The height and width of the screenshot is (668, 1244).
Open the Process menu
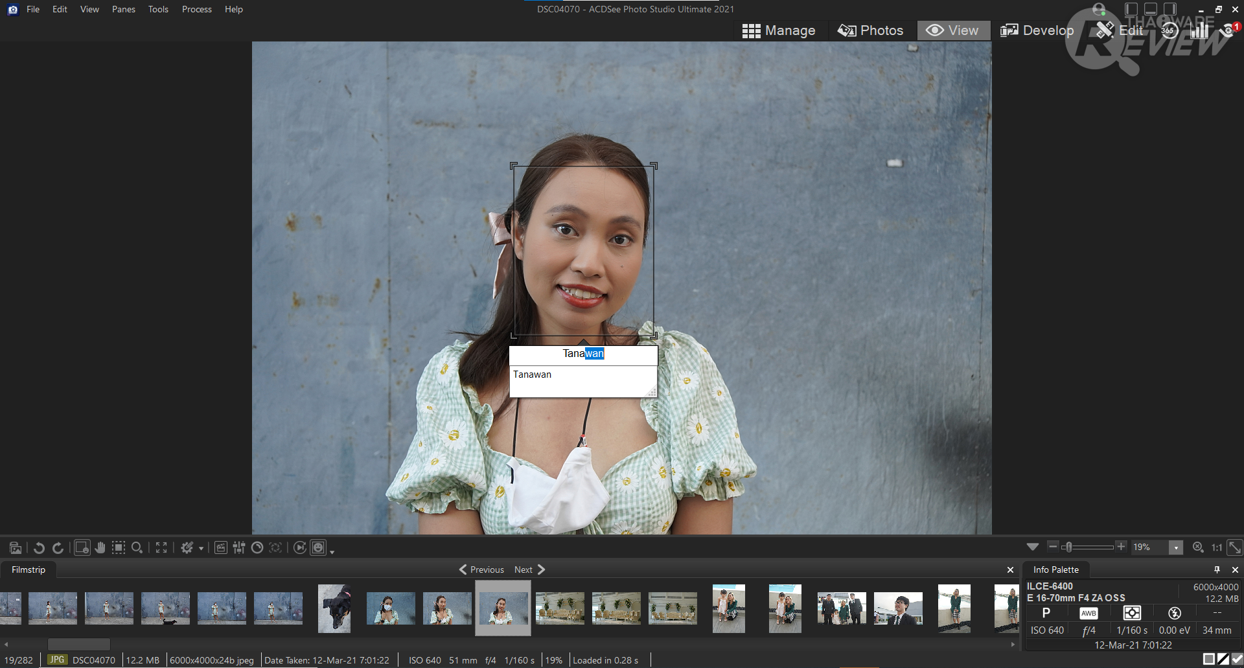(x=196, y=9)
